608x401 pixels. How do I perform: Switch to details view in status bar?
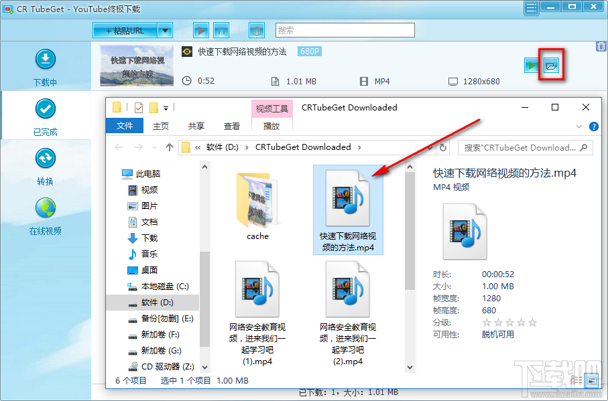pyautogui.click(x=576, y=380)
